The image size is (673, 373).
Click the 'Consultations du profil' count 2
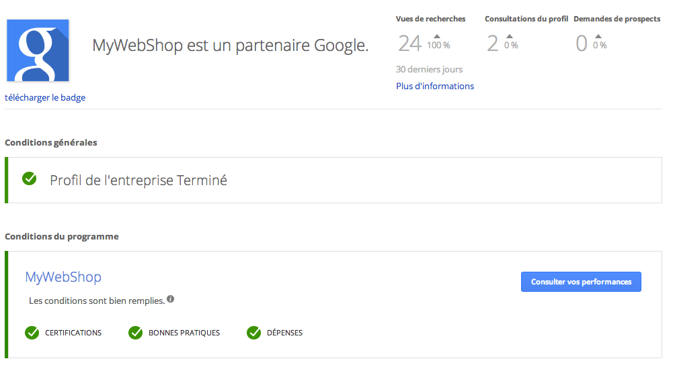pyautogui.click(x=492, y=44)
